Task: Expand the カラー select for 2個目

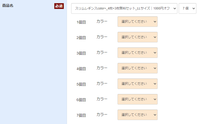Action: 137,37
